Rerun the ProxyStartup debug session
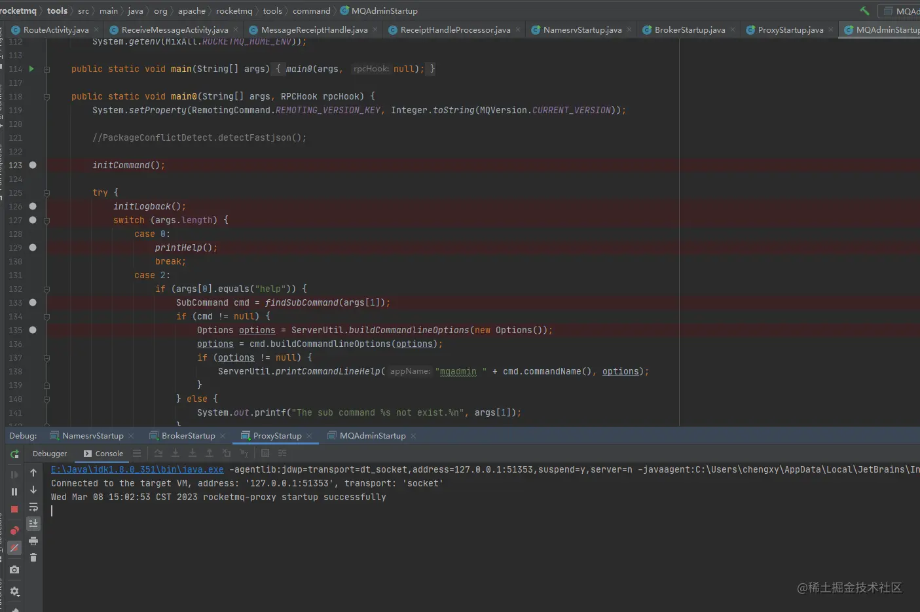 coord(14,454)
